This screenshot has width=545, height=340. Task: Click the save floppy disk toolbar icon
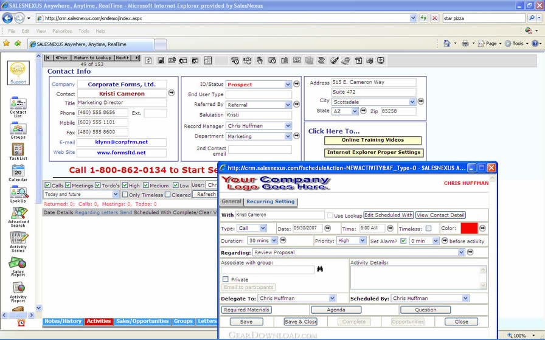coord(161,60)
